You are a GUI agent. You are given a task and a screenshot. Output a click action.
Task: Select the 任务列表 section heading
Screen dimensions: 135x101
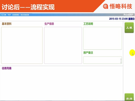[7, 68]
